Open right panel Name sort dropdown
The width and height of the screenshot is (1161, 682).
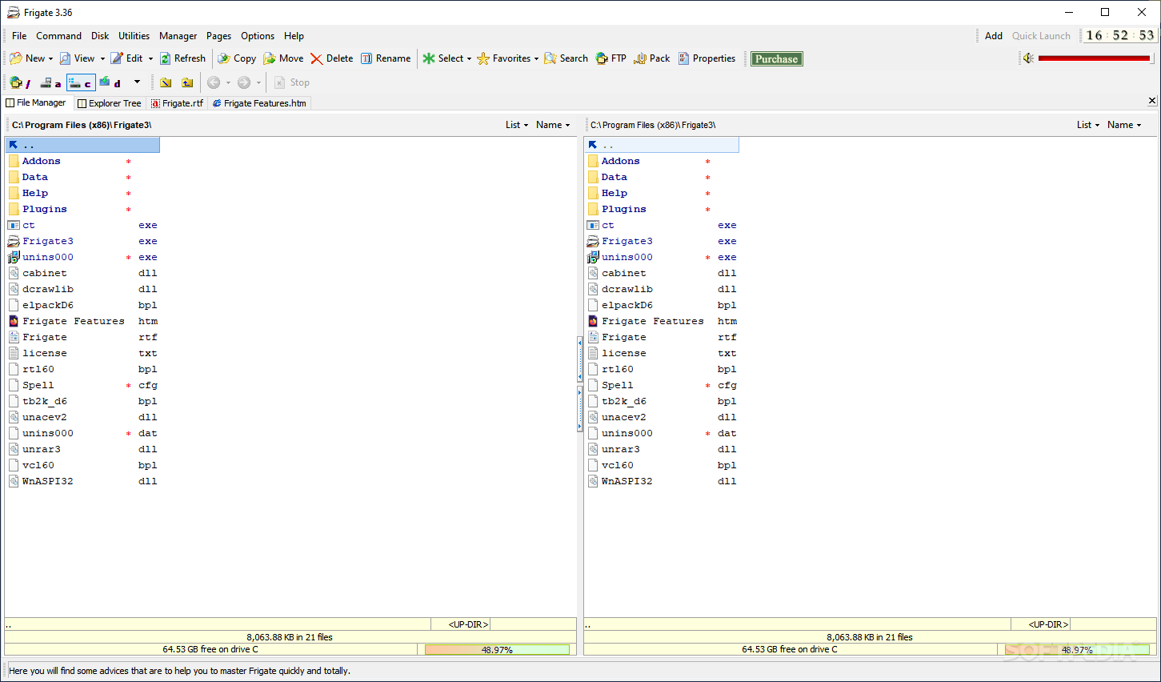coord(1124,125)
